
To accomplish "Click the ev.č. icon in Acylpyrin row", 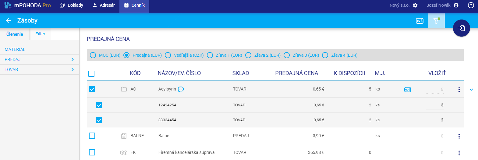I will pos(408,89).
